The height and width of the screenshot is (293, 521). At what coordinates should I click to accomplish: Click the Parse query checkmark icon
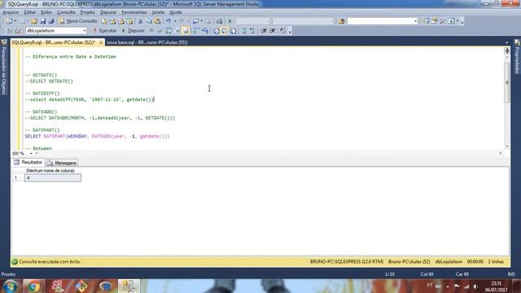(160, 31)
